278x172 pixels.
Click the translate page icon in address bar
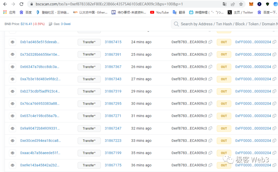(x=225, y=4)
